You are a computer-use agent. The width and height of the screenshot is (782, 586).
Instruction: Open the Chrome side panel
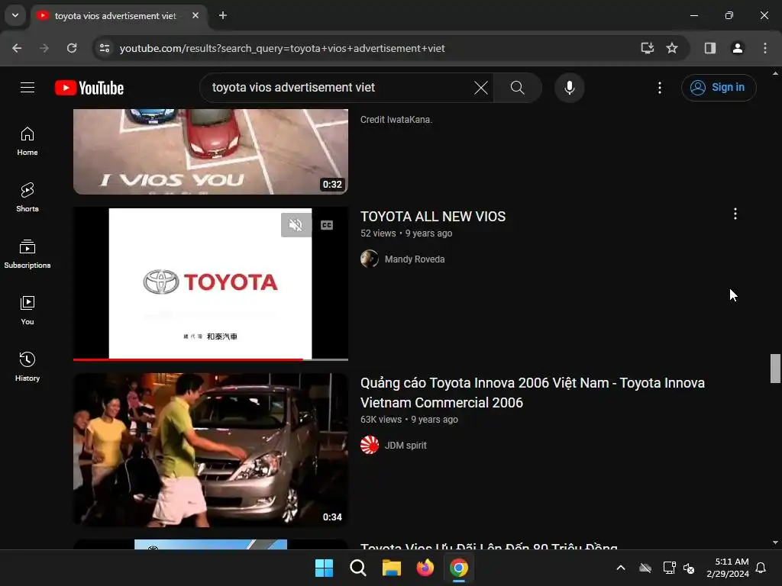tap(709, 48)
